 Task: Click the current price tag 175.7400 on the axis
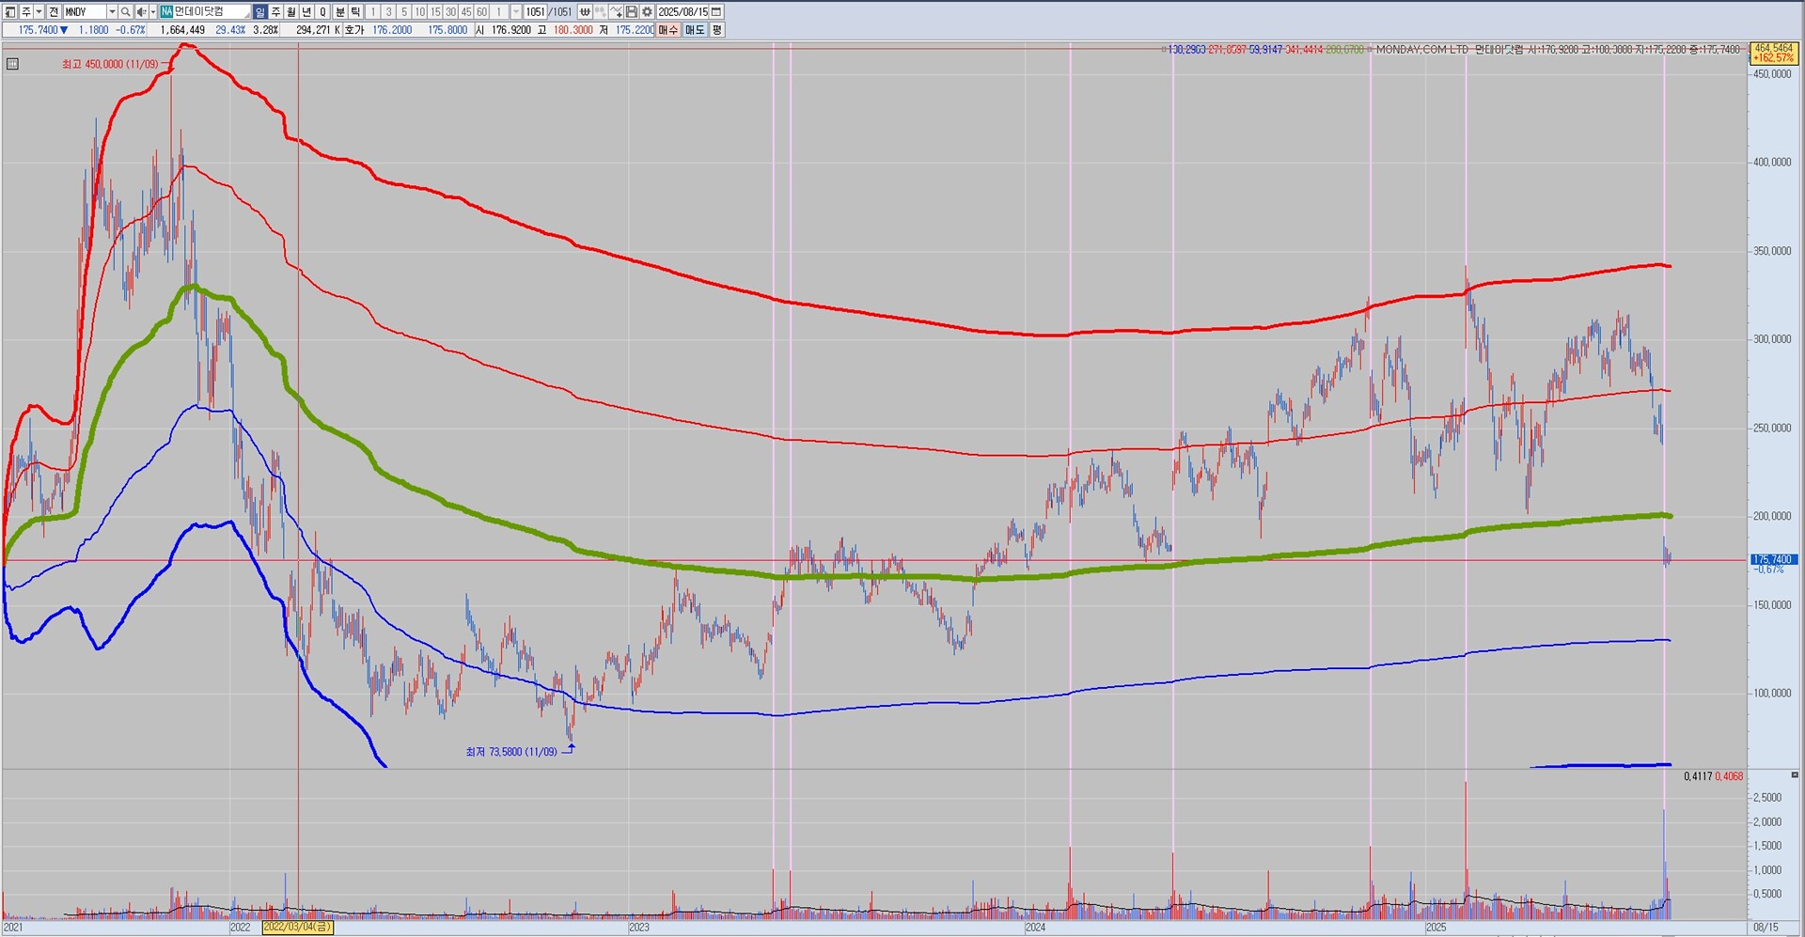1773,560
